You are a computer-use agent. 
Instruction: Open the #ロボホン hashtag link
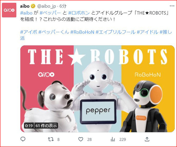click(79, 13)
